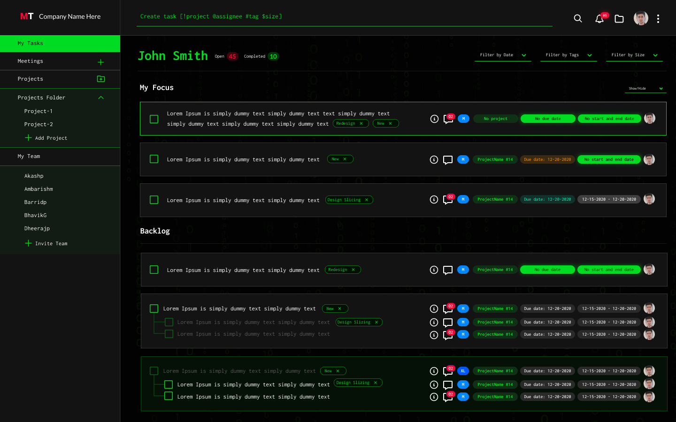This screenshot has height=422, width=676.
Task: Check the first My Focus task checkbox
Action: tap(154, 119)
